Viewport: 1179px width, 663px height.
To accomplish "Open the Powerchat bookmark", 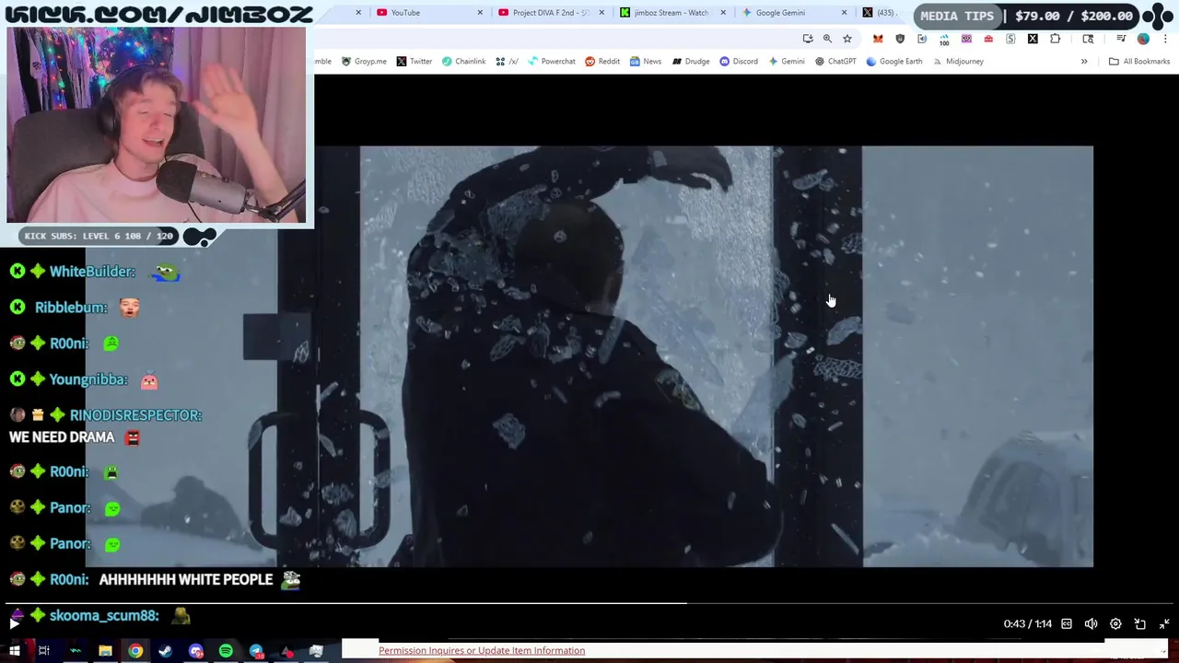I will tap(551, 62).
